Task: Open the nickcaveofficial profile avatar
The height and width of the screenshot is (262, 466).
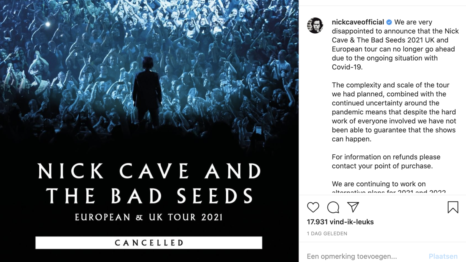Action: pyautogui.click(x=315, y=25)
